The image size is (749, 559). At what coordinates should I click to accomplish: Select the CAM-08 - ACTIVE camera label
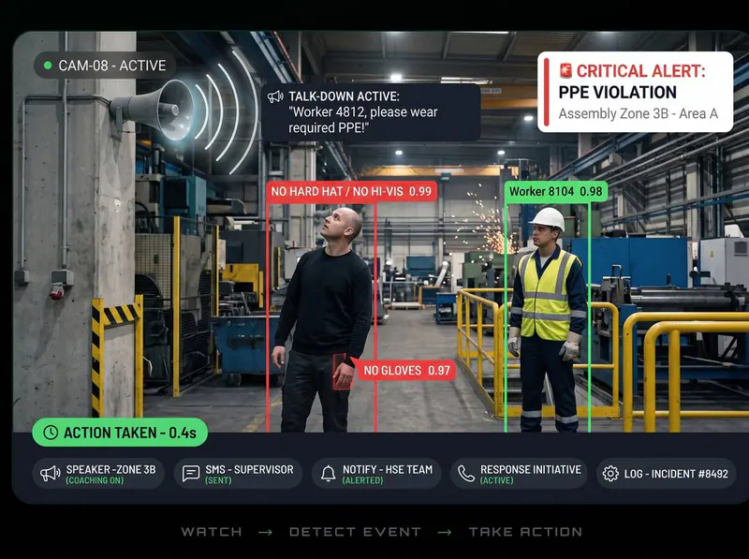pos(105,66)
